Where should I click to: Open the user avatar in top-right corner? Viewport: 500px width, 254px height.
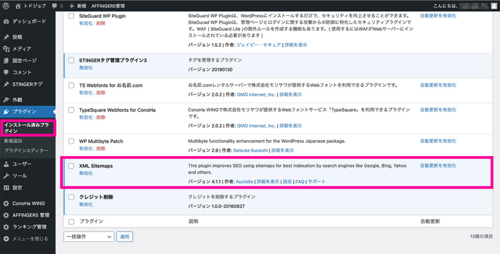pos(494,6)
